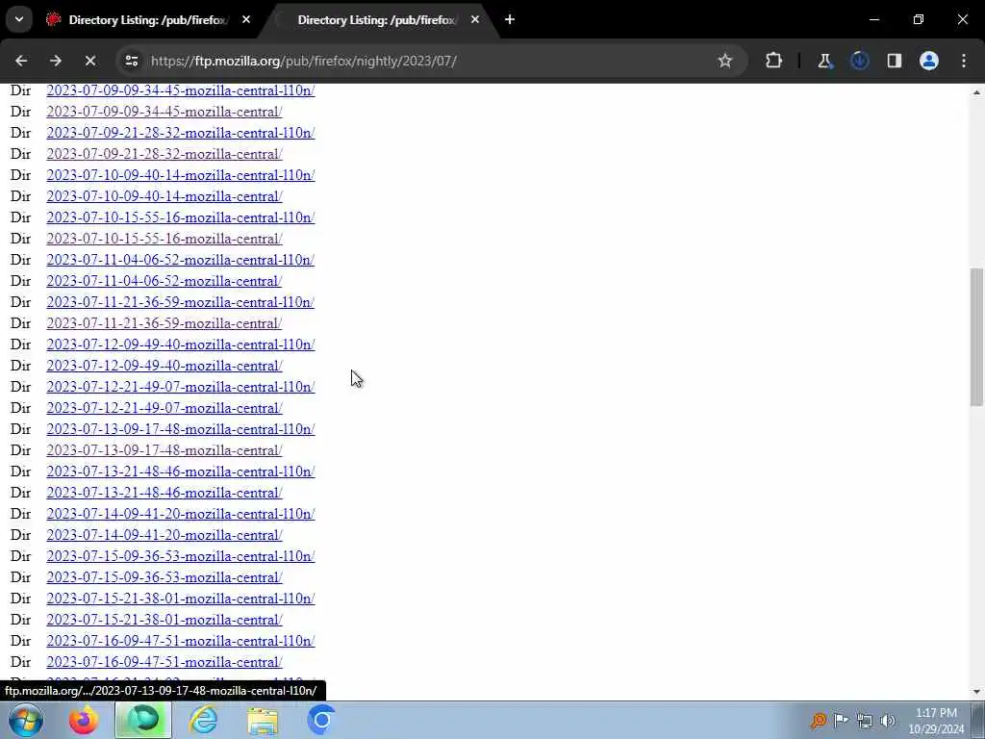985x739 pixels.
Task: Open Action Center flag tray icon
Action: coord(841,721)
